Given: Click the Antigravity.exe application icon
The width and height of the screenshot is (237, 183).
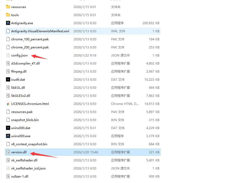Looking at the screenshot, I should tap(8, 23).
